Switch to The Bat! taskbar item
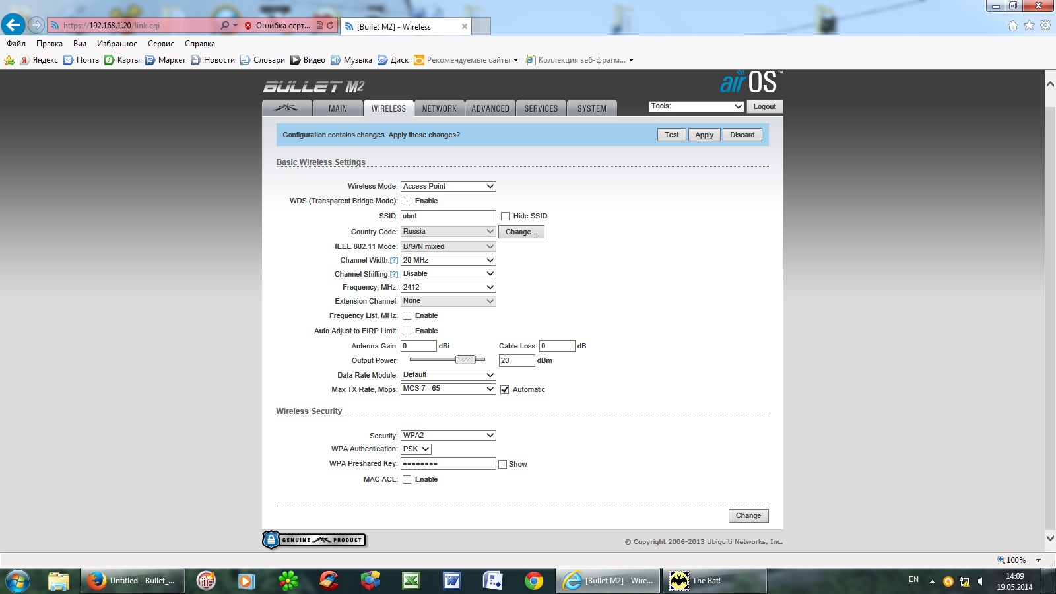Screen dimensions: 1056x594 [x=714, y=581]
